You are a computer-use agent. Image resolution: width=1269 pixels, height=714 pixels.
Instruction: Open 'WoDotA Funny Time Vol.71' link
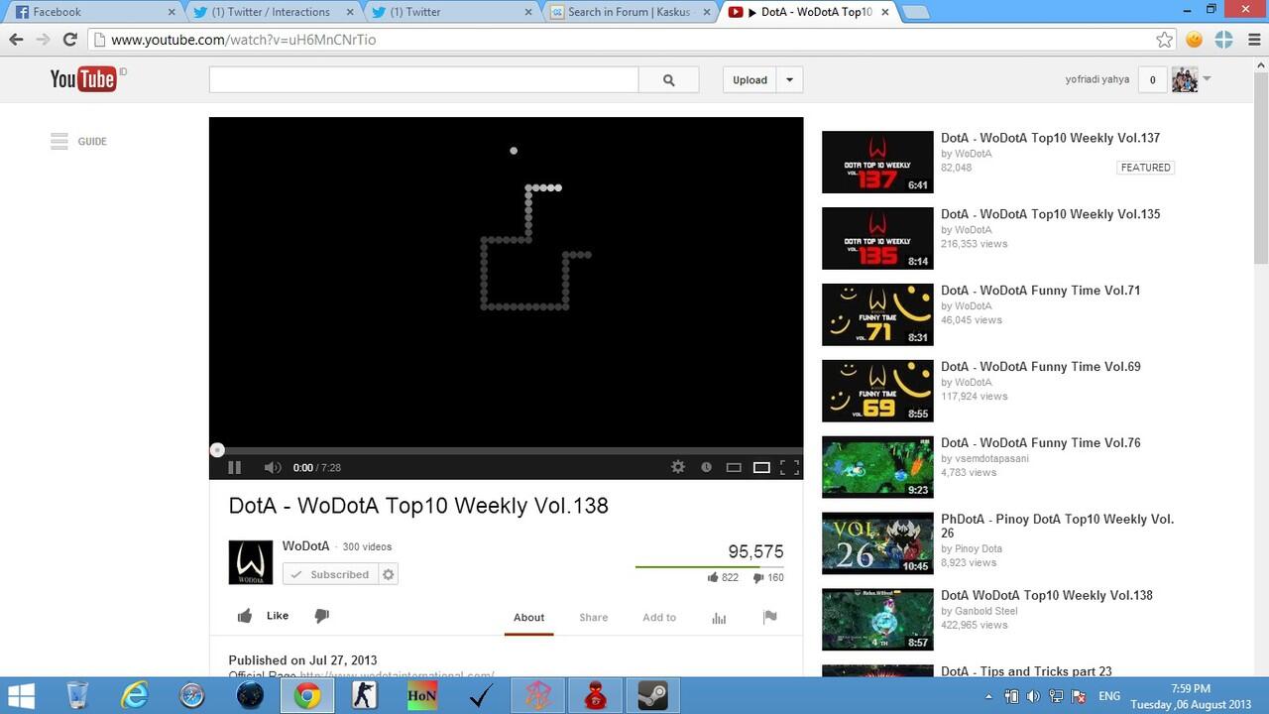tap(1040, 291)
